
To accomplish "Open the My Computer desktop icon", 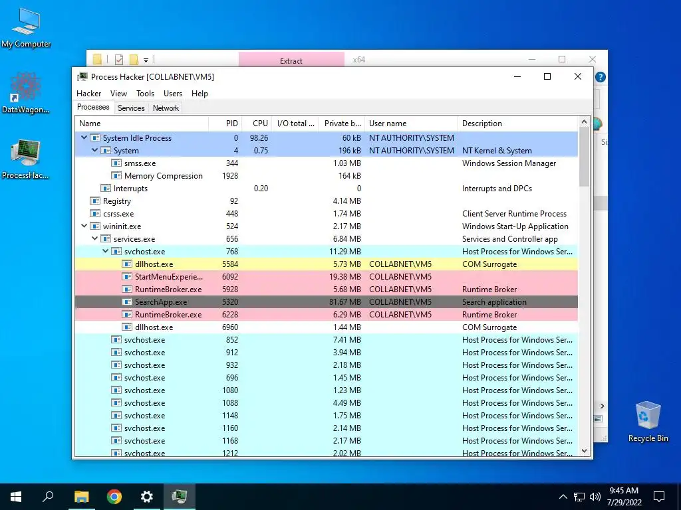I will [x=26, y=28].
